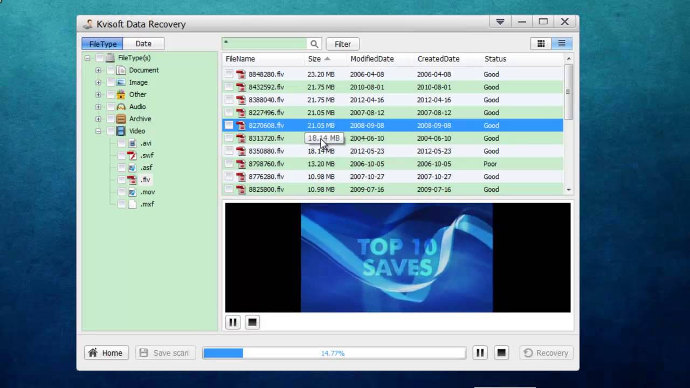Select the 8227496.flv file name
This screenshot has height=388, width=690.
click(x=266, y=113)
